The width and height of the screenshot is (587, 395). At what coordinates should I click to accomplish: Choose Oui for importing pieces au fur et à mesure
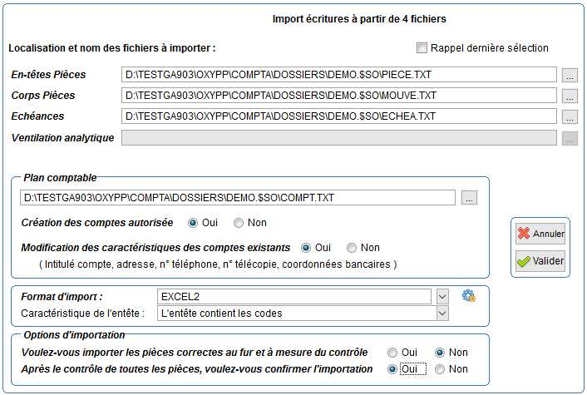point(392,353)
